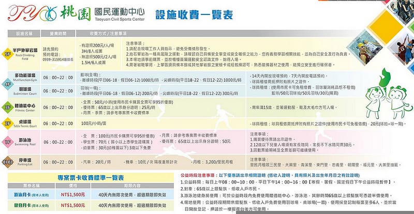This screenshot has width=414, height=214.
Task: Click the B1 B2 parking floor badge
Action: 7,162
